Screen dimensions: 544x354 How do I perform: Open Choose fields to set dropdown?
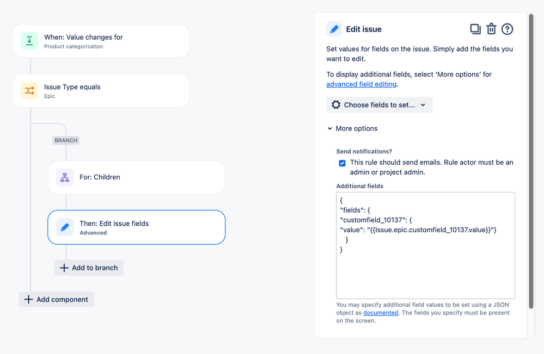(x=380, y=104)
